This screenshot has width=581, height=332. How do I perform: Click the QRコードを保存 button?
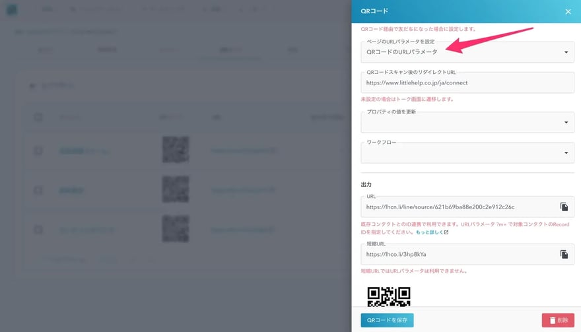tap(387, 320)
